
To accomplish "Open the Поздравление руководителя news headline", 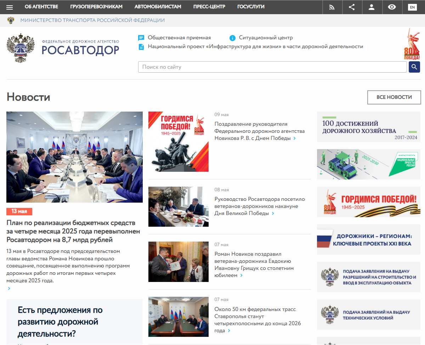I will 260,131.
